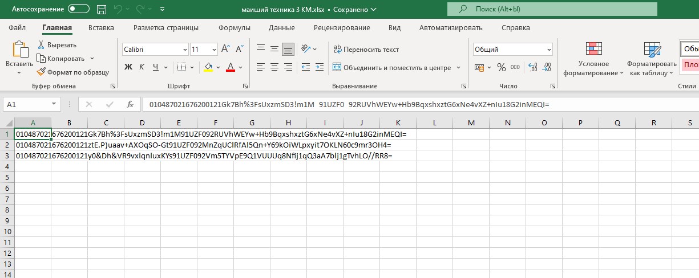The height and width of the screenshot is (278, 699).
Task: Switch to the Формулы tab
Action: tap(234, 27)
